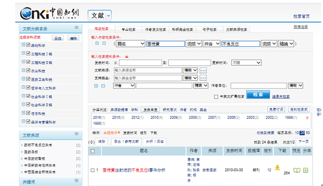Expand the 工程科技Ⅰ辑 tree node plus icon
The image size is (323, 186).
pyautogui.click(x=23, y=53)
